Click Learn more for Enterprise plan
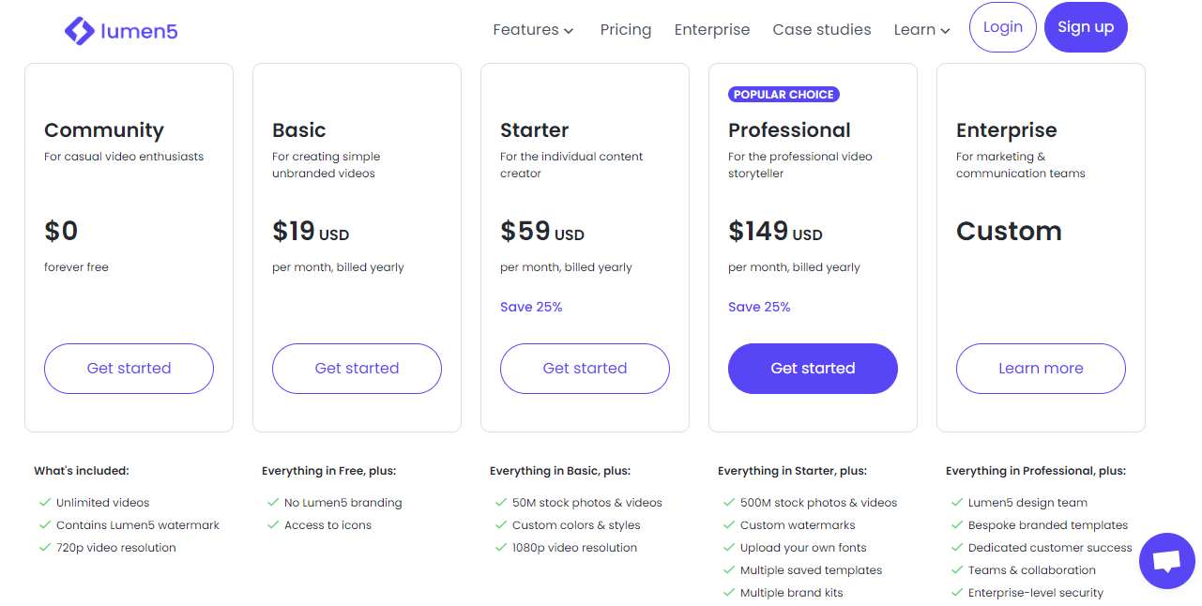Viewport: 1202px width, 606px height. (1041, 369)
